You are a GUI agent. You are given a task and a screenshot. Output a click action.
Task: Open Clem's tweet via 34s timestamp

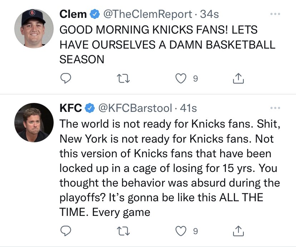[x=209, y=14]
